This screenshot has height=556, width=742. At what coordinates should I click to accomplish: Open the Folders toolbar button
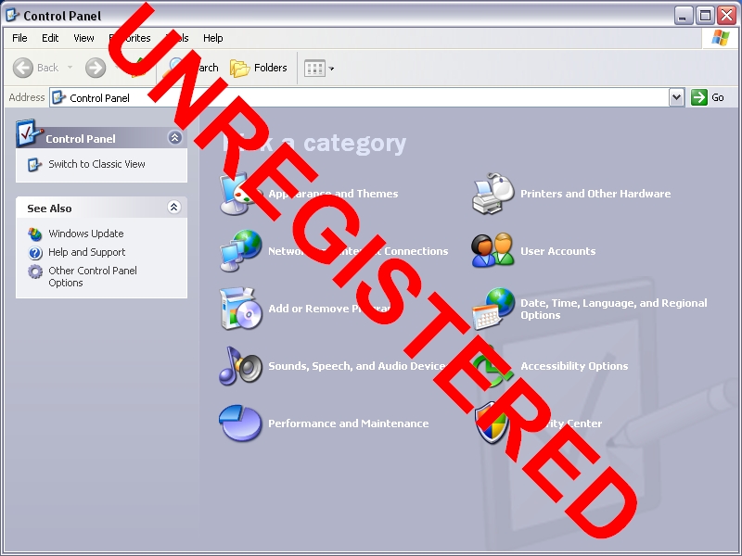pyautogui.click(x=259, y=68)
